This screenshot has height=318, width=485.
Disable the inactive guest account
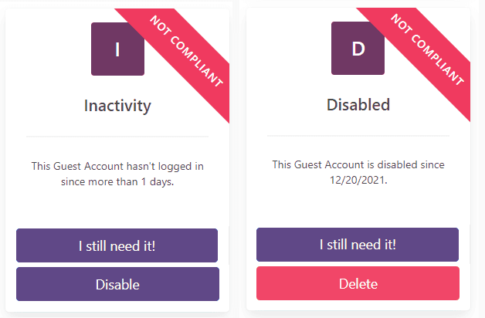pos(117,284)
